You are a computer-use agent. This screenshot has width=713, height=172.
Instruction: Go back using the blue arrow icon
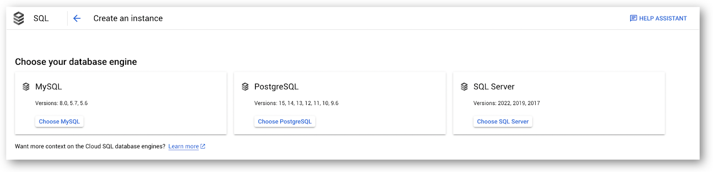[77, 18]
